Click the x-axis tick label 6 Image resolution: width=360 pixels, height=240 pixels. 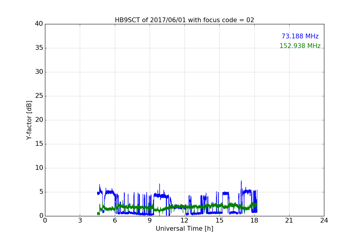point(115,220)
